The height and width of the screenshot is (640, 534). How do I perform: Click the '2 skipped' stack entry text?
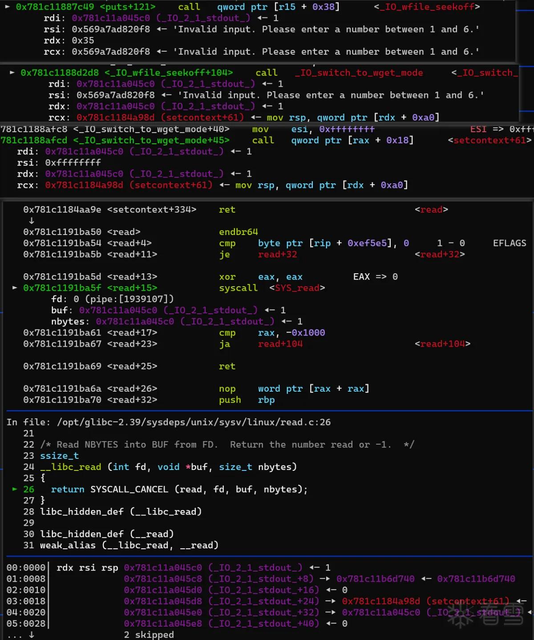pos(149,635)
